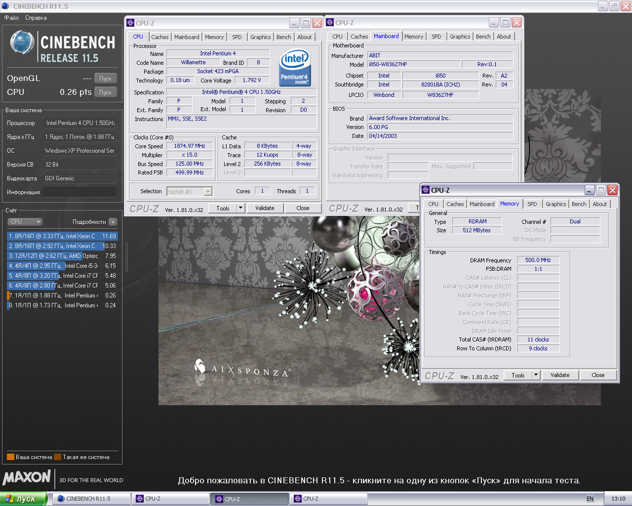Screen dimensions: 632x506
Task: Click the Windows Start button
Action: click(x=23, y=499)
